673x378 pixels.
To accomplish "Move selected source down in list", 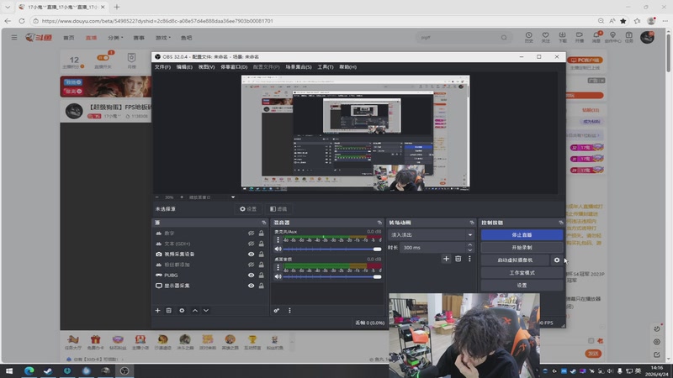I will [x=206, y=310].
